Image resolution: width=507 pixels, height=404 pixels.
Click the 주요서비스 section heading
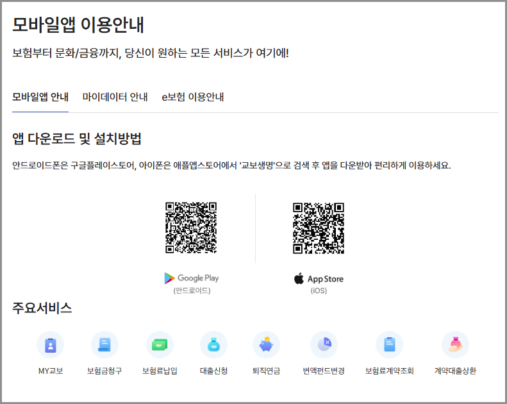pos(42,308)
